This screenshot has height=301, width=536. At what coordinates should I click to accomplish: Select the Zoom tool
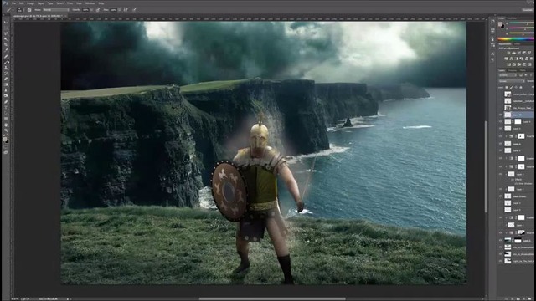[6, 130]
